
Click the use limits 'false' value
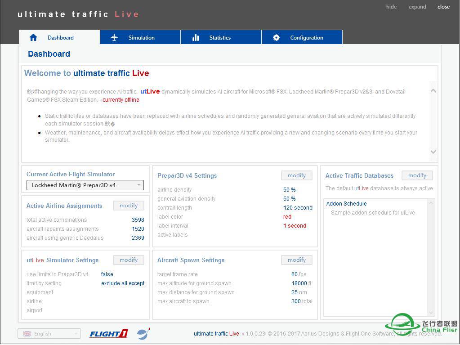107,274
